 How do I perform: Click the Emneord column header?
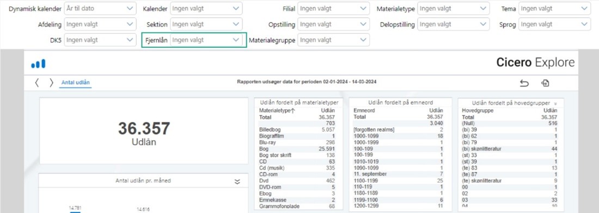click(x=364, y=110)
